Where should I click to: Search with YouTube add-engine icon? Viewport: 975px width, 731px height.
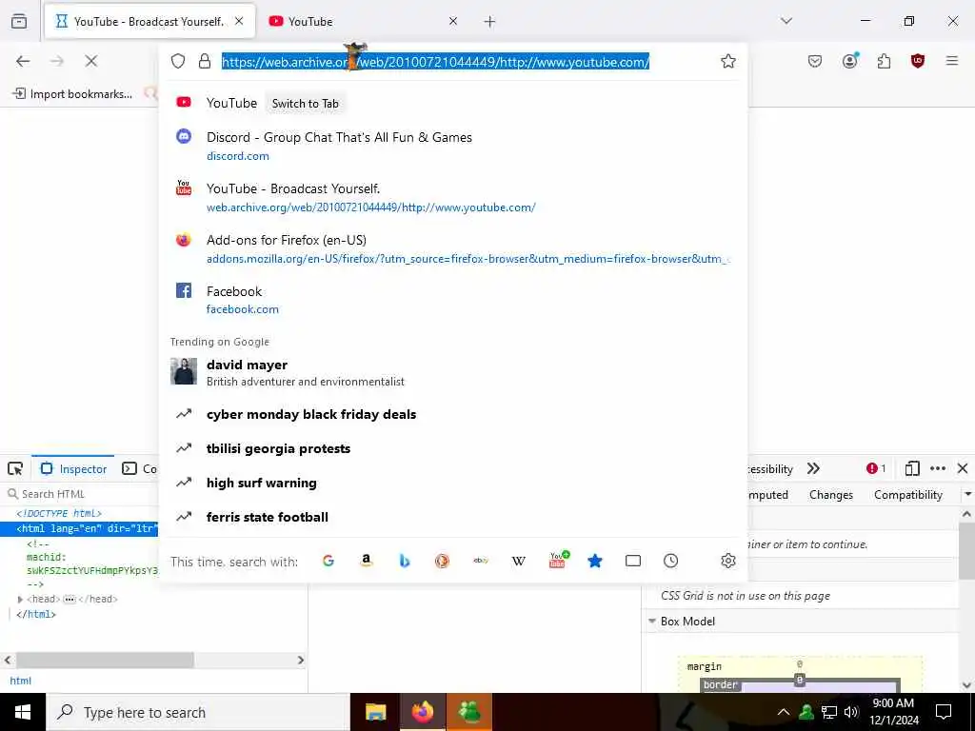[x=558, y=560]
